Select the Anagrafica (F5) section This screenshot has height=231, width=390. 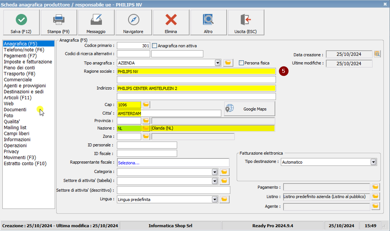point(29,44)
